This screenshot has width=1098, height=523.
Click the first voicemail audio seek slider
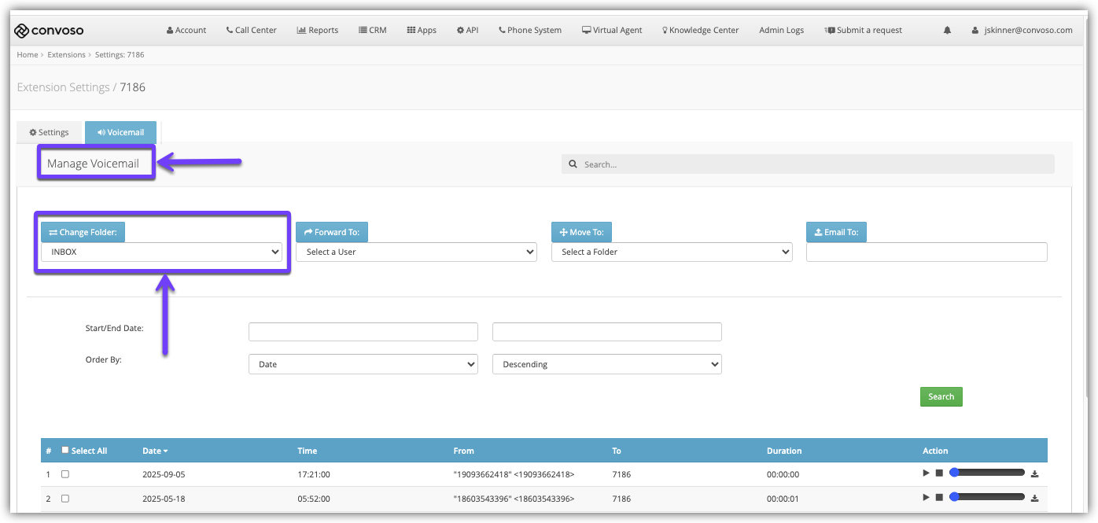(x=987, y=473)
